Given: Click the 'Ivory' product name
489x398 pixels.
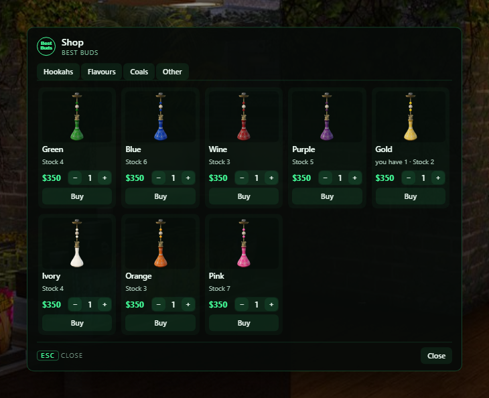Looking at the screenshot, I should [x=51, y=276].
